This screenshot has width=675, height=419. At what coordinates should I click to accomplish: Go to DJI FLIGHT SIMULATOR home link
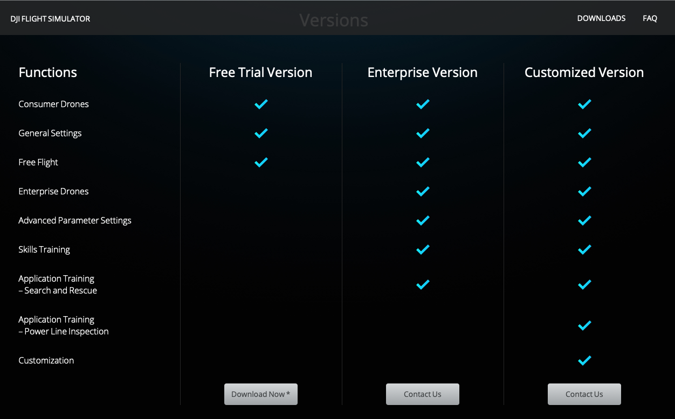click(50, 19)
